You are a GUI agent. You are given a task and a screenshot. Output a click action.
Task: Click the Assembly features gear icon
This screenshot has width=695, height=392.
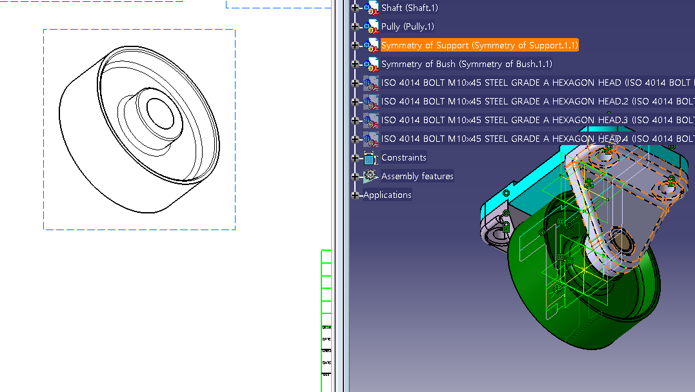(x=370, y=176)
